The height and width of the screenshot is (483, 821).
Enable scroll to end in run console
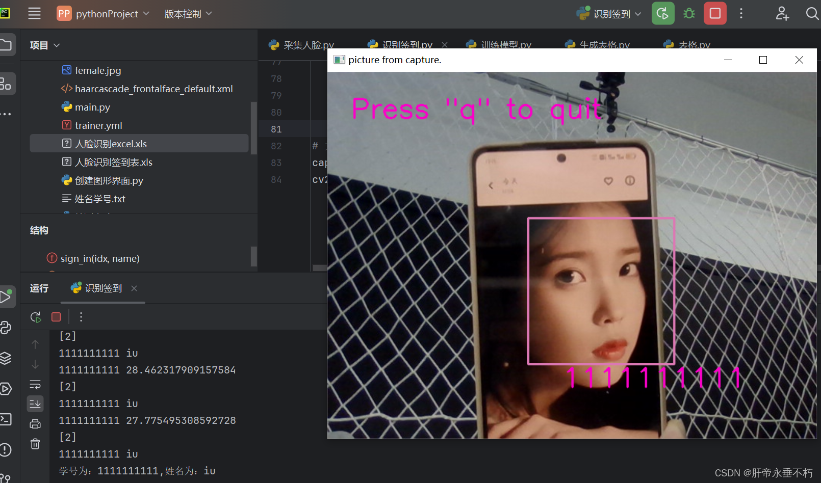(x=35, y=404)
